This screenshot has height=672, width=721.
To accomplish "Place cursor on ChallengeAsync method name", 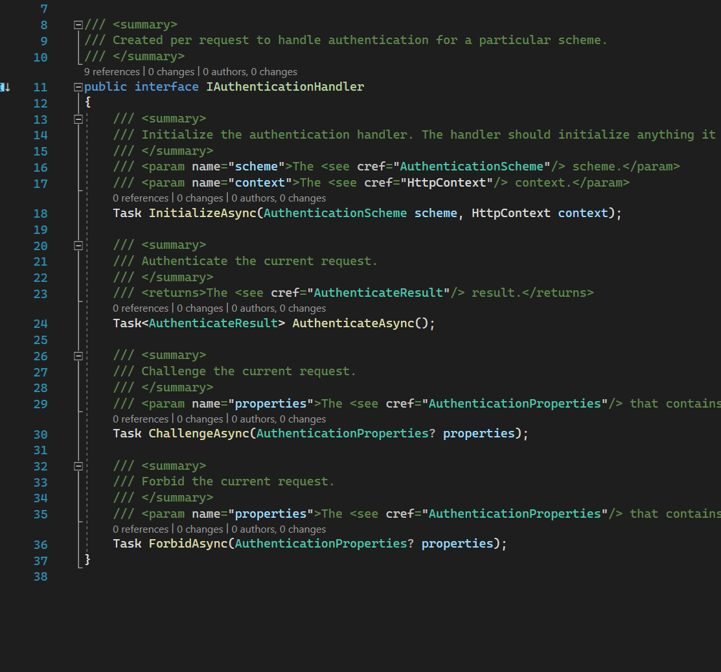I will click(x=199, y=434).
